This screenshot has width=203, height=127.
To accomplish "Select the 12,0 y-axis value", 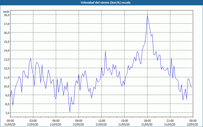I will click(7, 68).
